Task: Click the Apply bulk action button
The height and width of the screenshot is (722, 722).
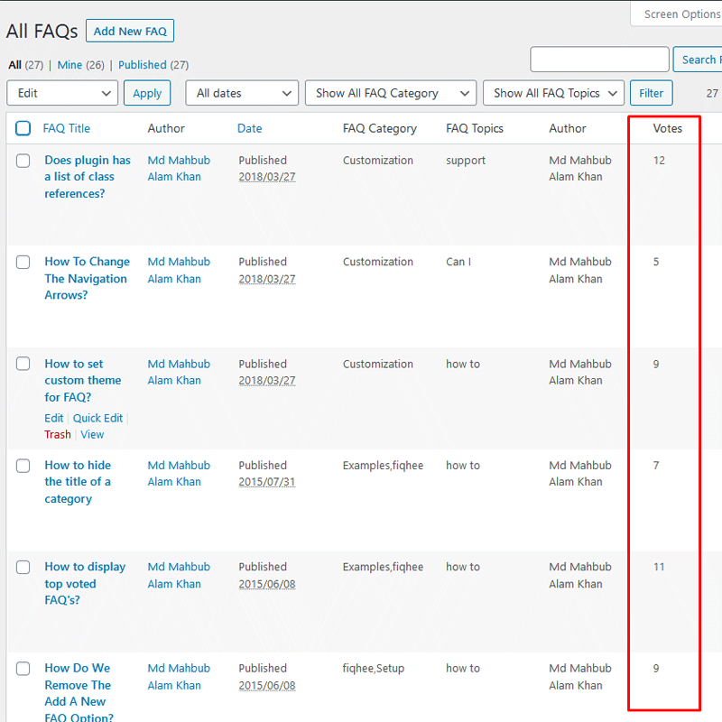Action: click(147, 93)
